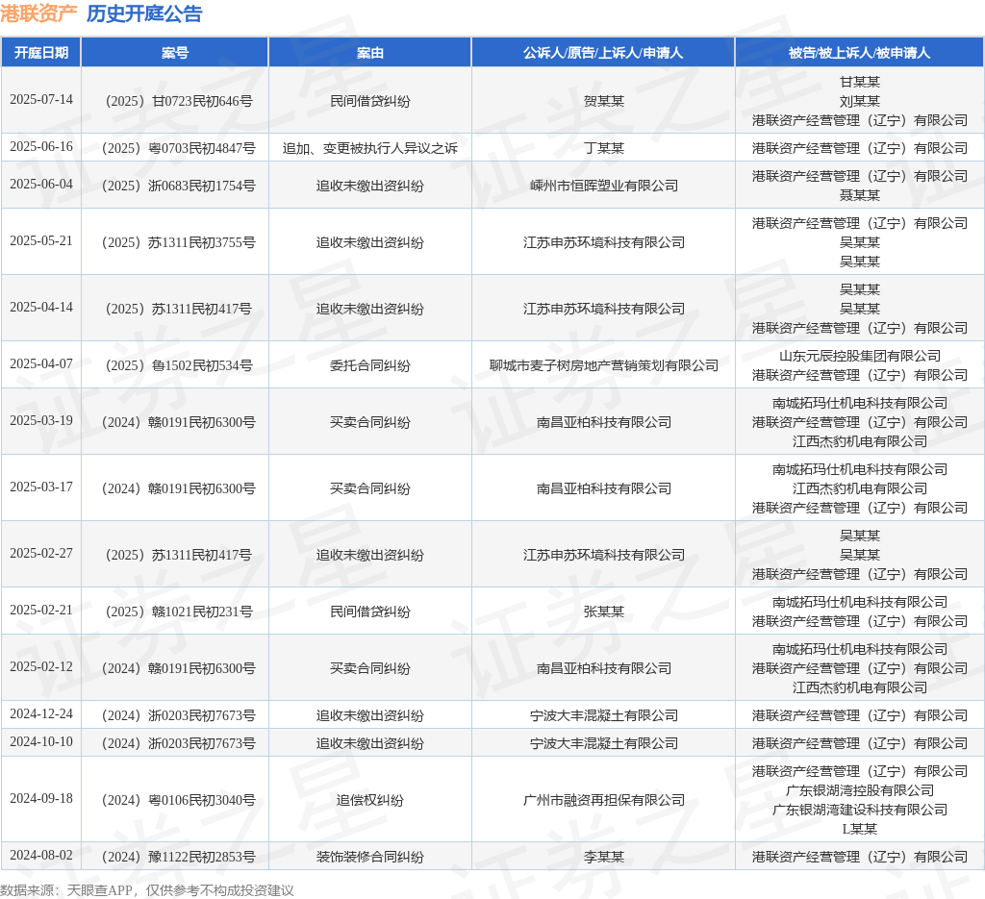Click 港联资产经营管理(辽宁)有限公司 in the 2024-08-02 row
Screen dimensions: 985x899
point(859,857)
